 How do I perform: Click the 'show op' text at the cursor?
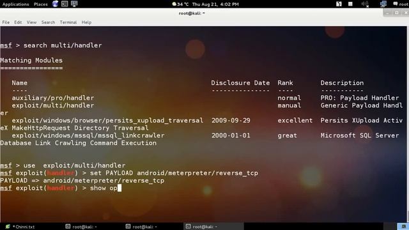pos(104,188)
